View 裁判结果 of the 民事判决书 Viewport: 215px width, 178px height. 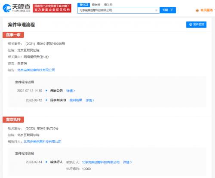tap(76, 100)
